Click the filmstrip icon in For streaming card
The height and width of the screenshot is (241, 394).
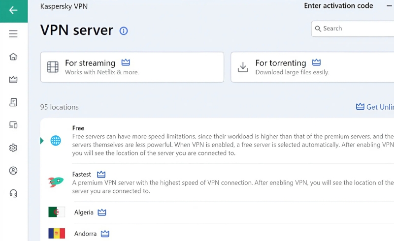point(53,67)
